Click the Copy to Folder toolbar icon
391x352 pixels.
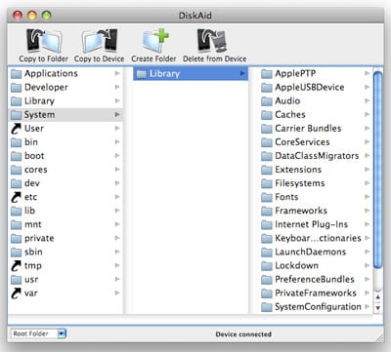click(x=44, y=41)
